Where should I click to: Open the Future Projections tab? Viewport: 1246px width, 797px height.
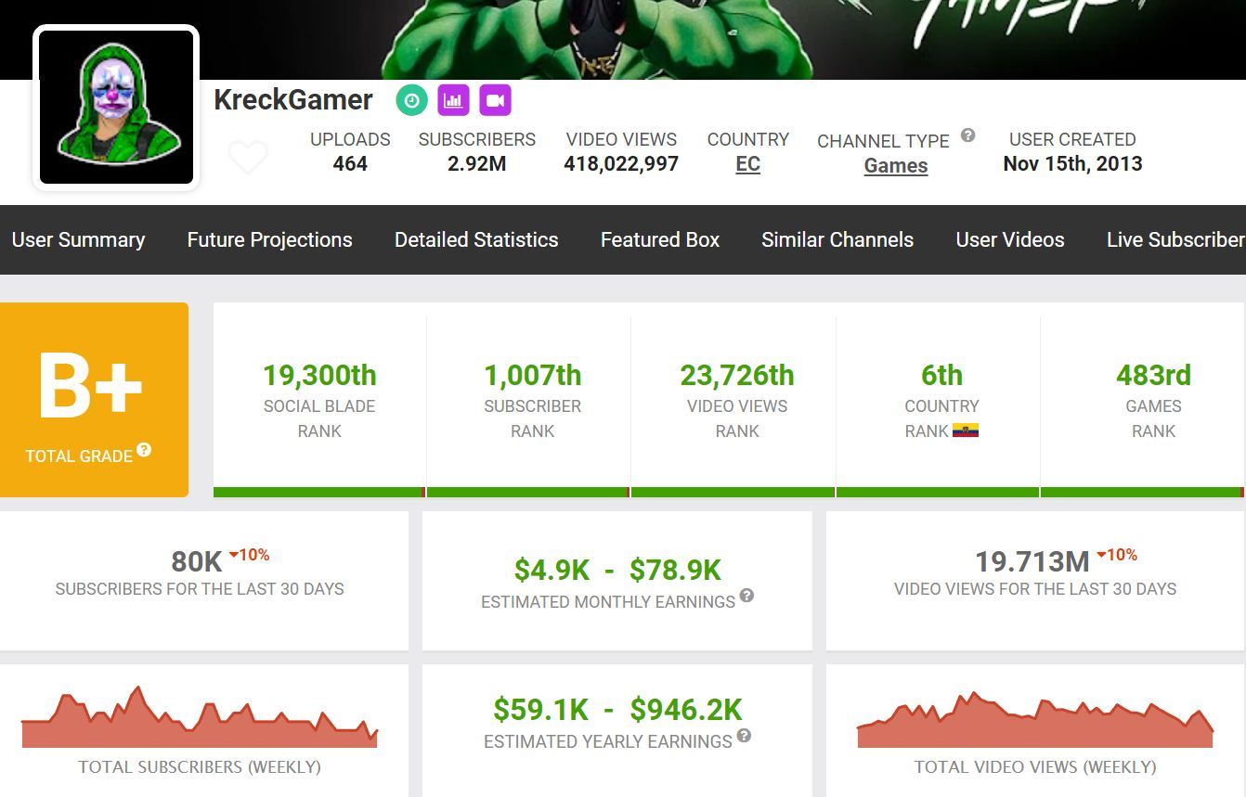point(269,239)
